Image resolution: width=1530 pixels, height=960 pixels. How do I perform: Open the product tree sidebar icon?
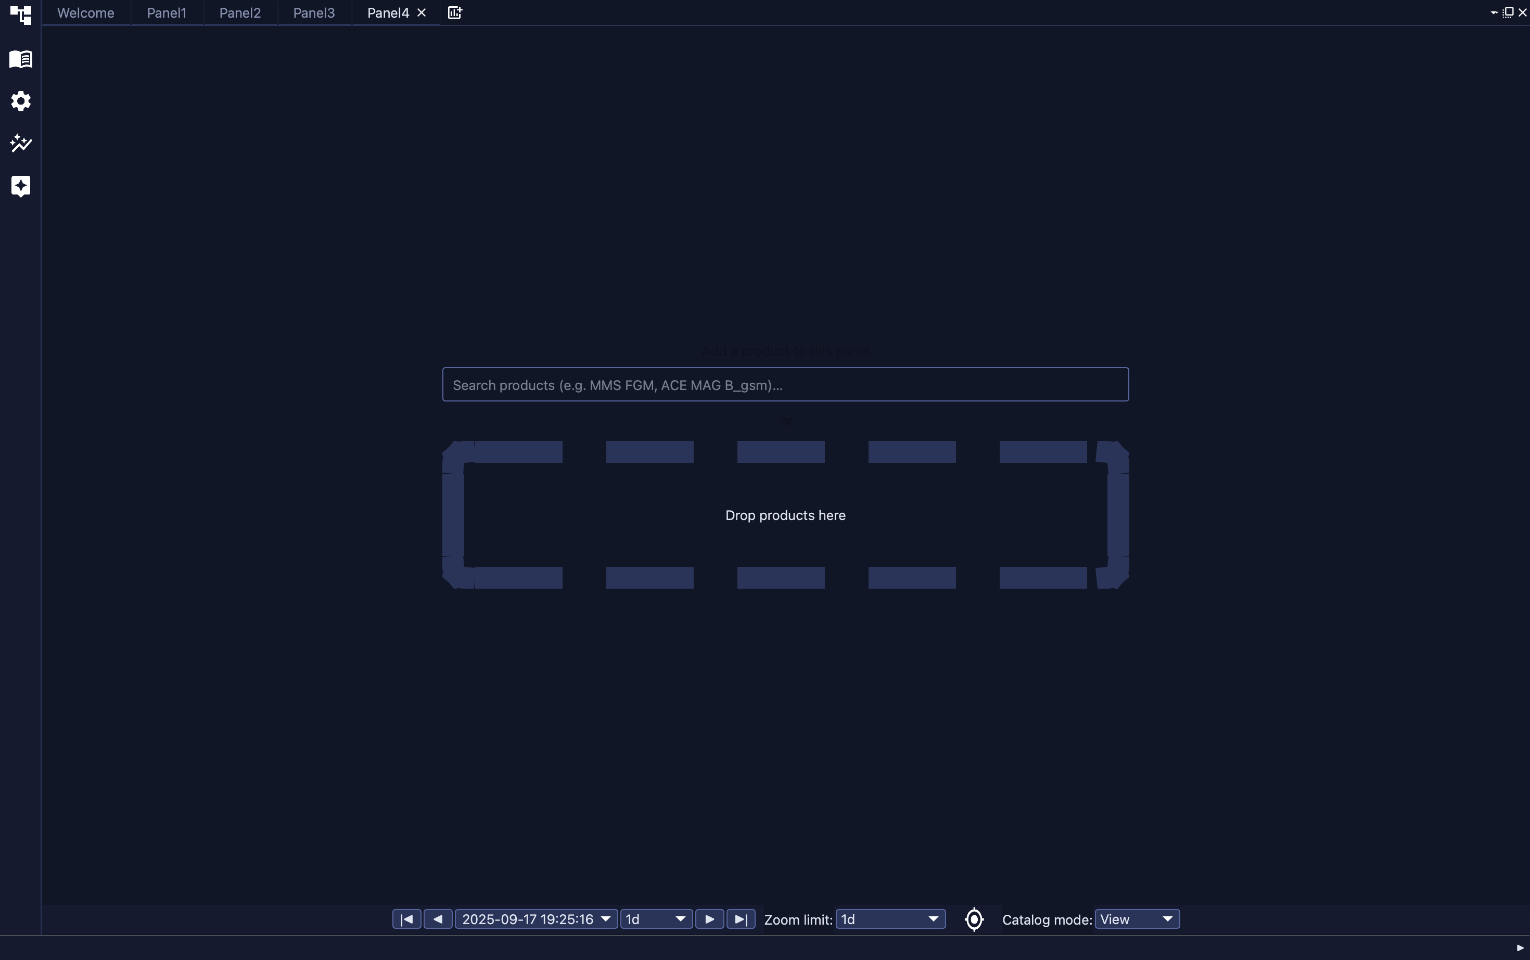[x=21, y=15]
